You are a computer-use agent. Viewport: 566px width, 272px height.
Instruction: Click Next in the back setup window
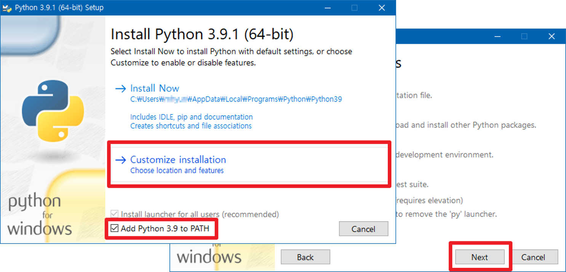[x=480, y=257]
